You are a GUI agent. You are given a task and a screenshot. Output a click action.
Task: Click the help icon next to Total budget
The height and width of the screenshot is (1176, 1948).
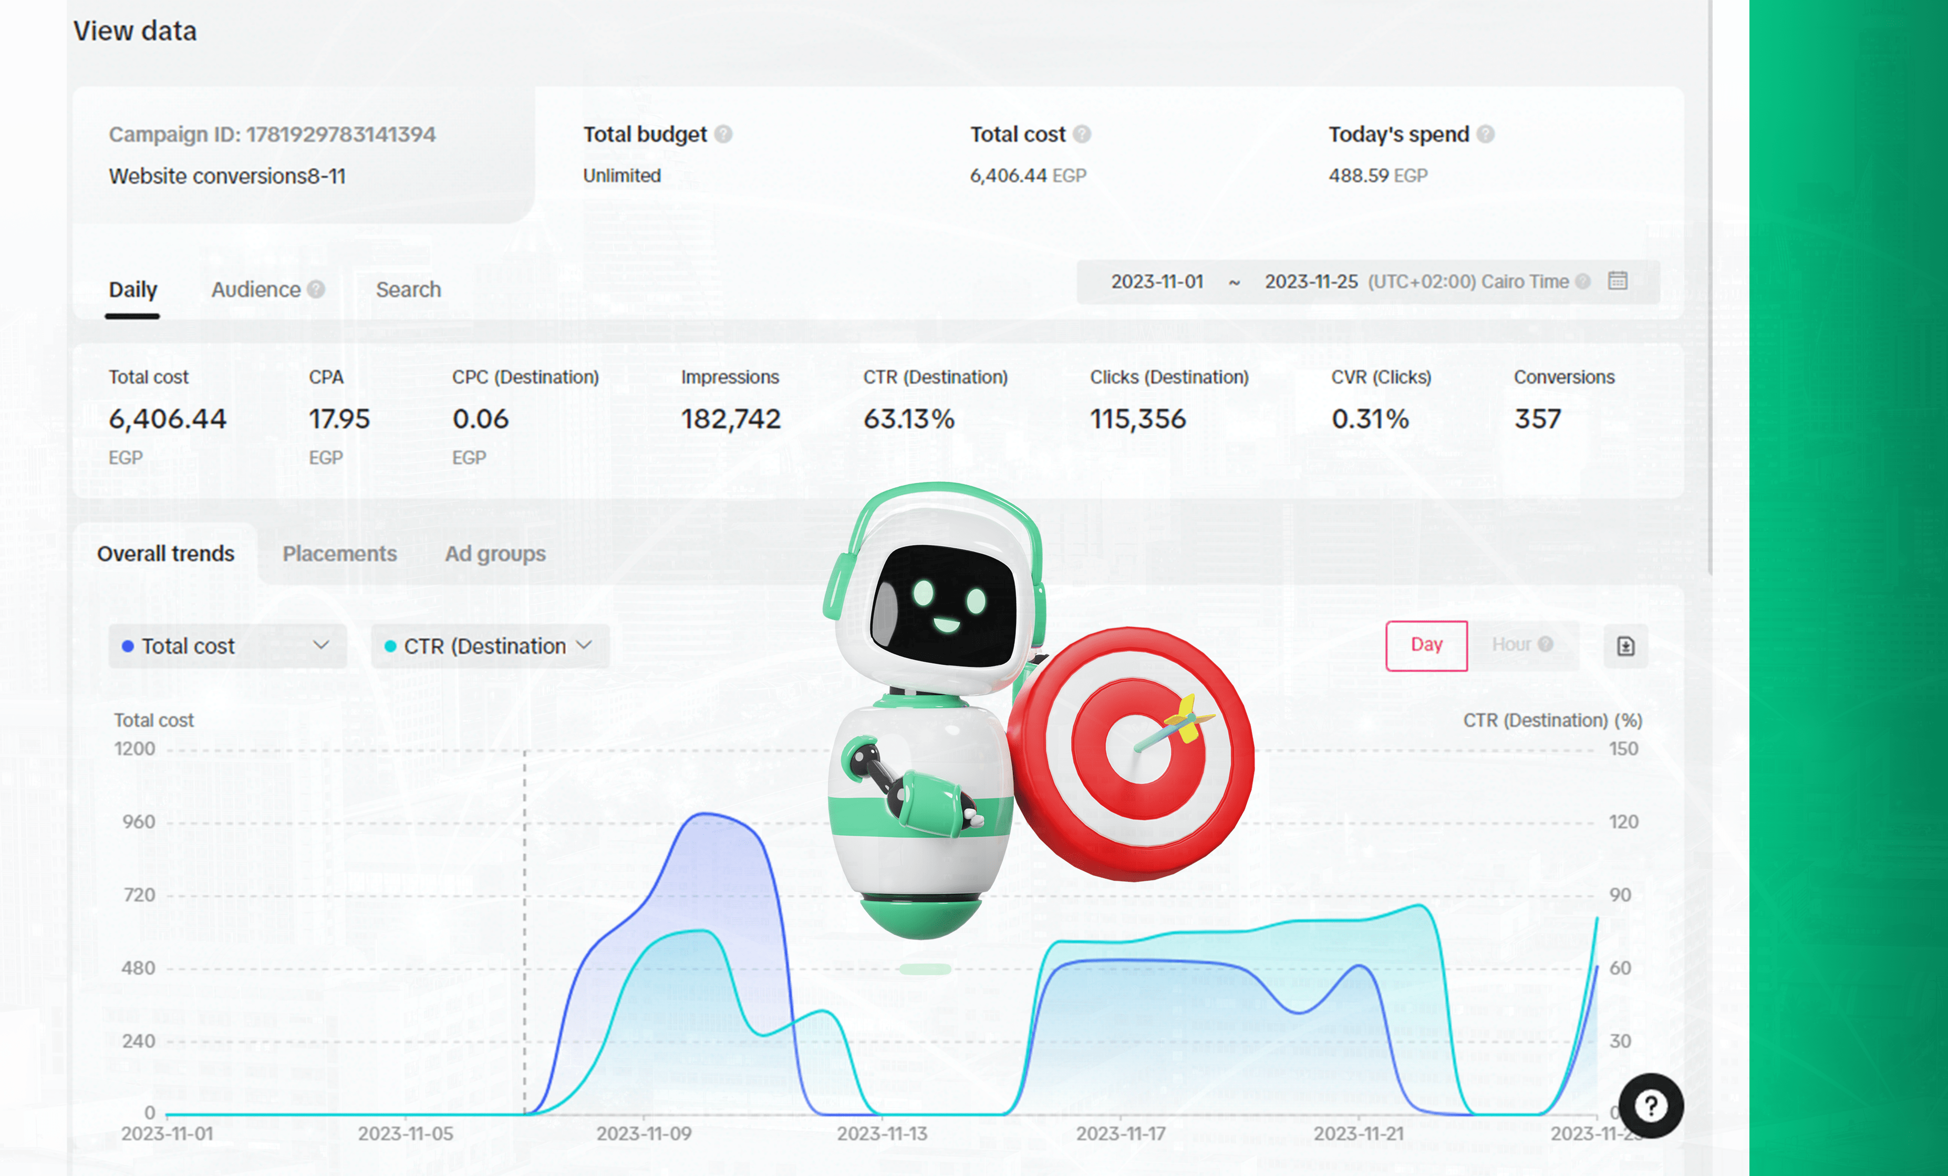722,135
